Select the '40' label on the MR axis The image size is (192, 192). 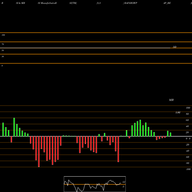(187, 126)
